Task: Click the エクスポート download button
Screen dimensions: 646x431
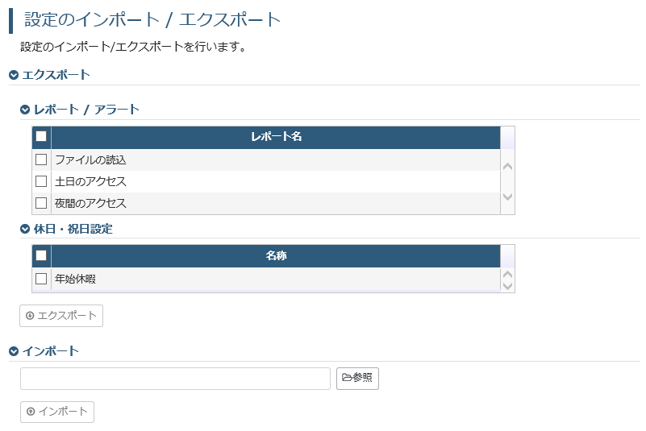Action: pyautogui.click(x=61, y=316)
